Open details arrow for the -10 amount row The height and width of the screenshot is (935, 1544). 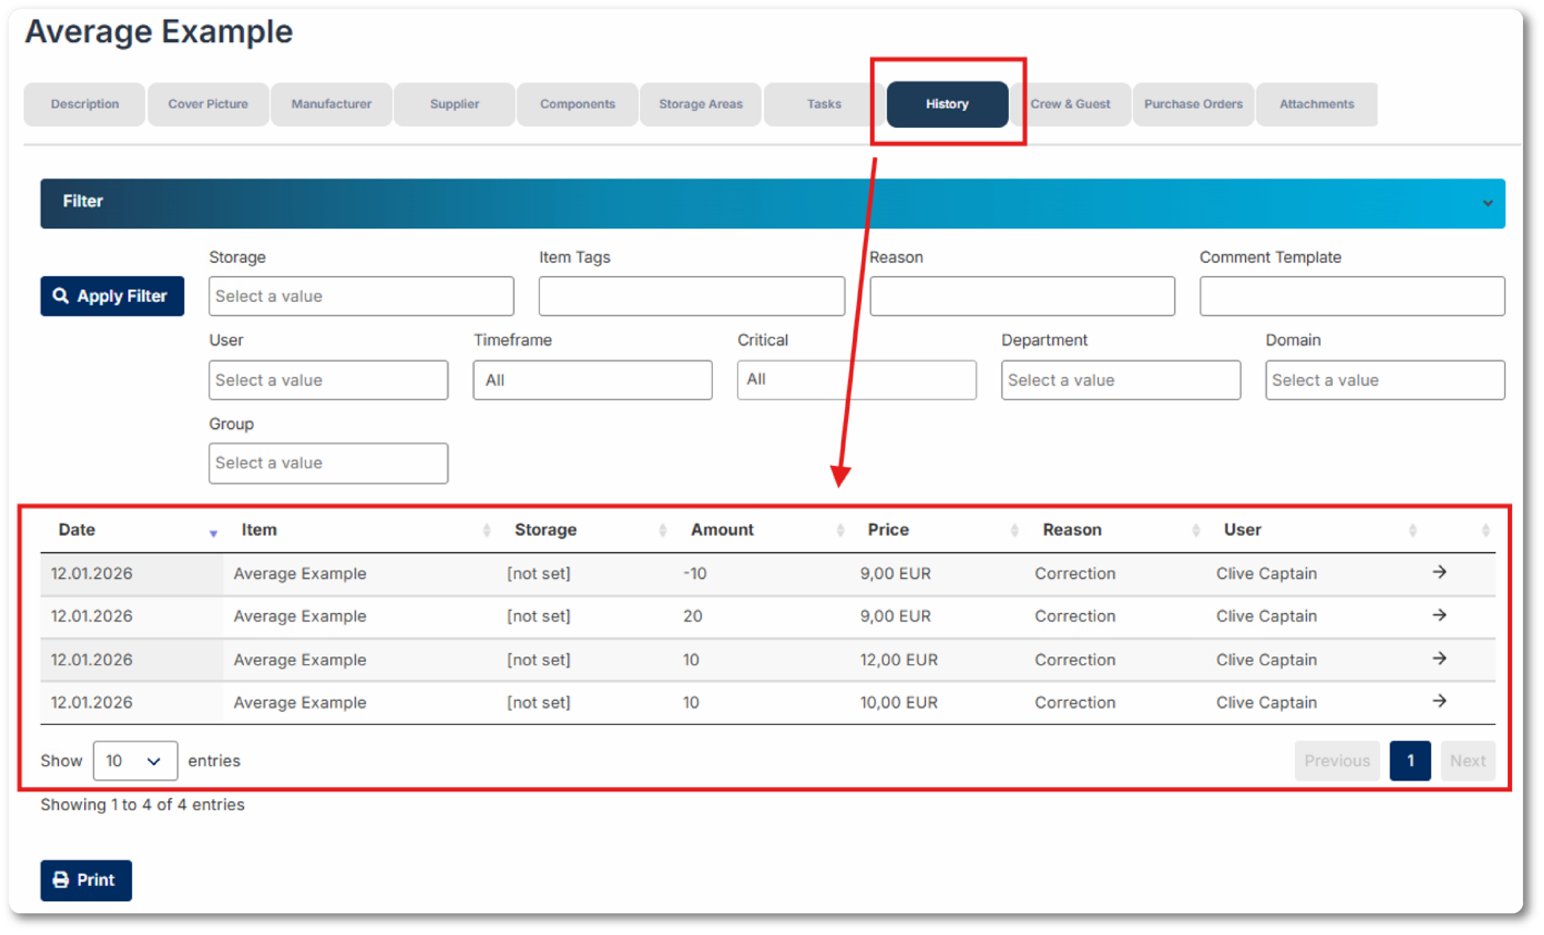click(1439, 572)
